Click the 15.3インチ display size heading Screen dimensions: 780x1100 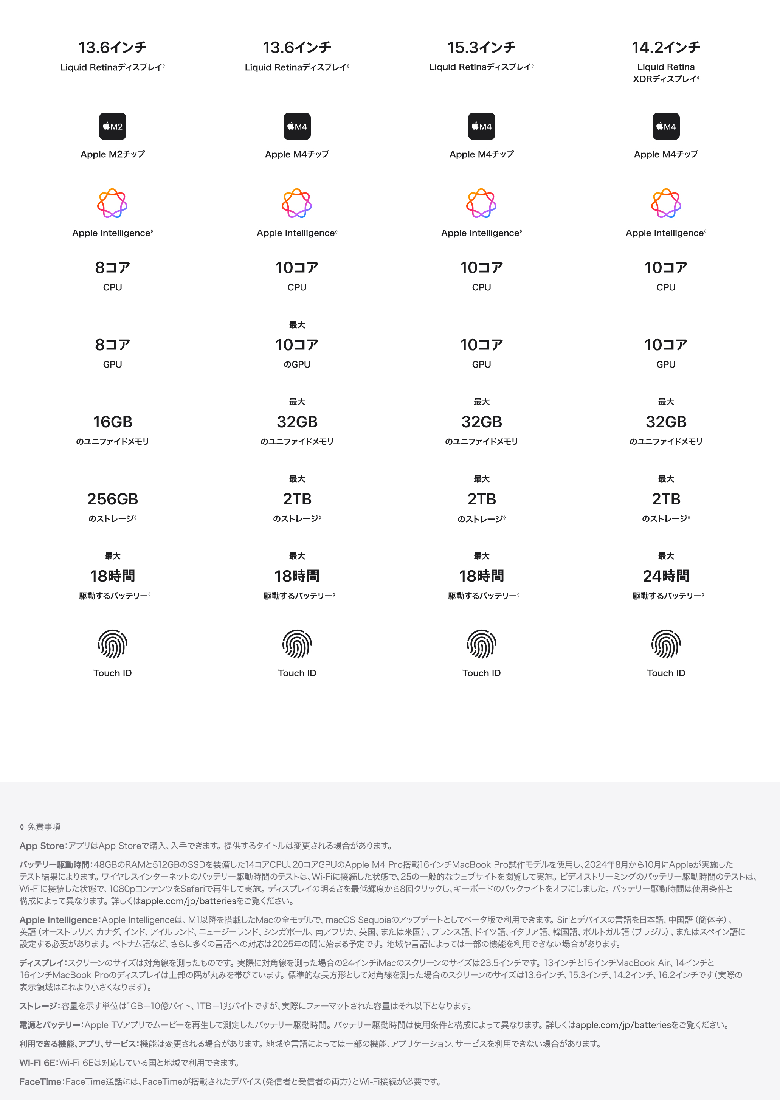point(481,47)
